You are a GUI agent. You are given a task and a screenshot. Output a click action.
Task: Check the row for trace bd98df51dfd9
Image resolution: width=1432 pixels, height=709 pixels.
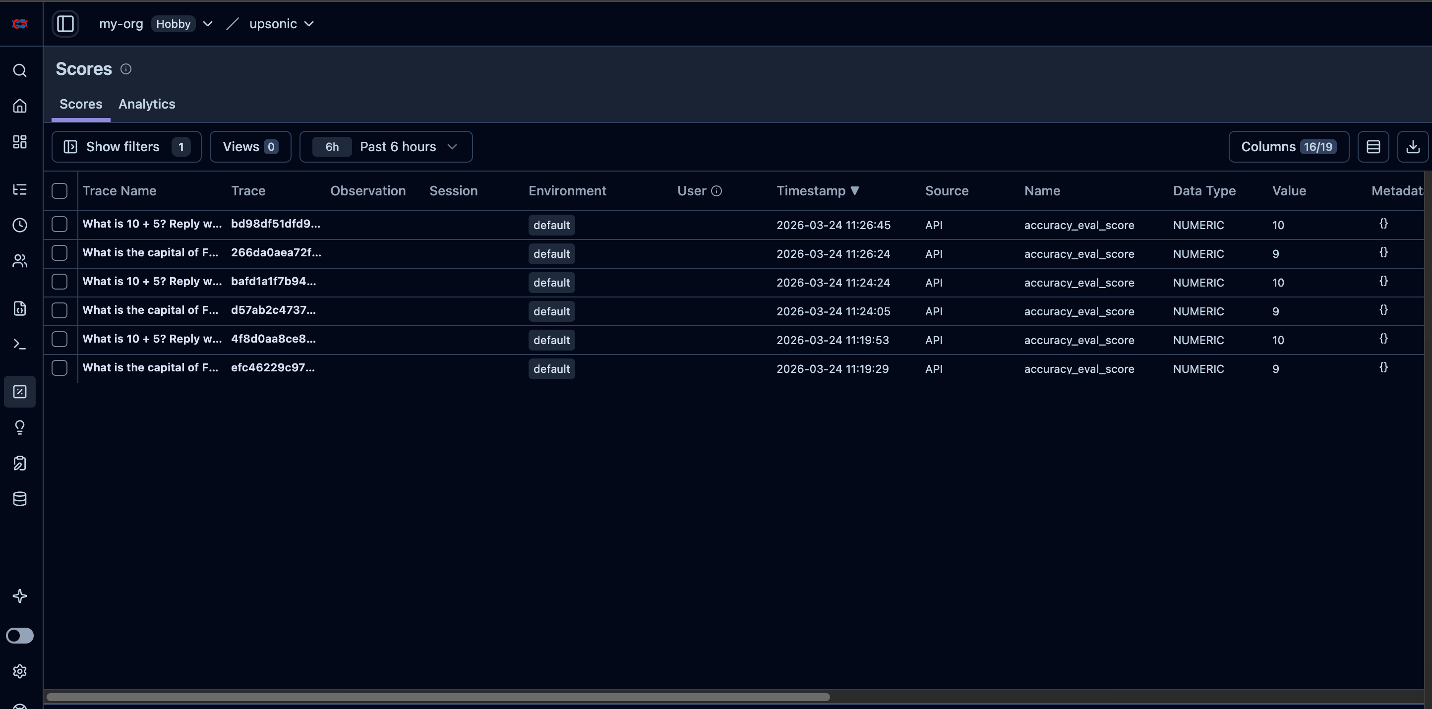[x=60, y=224]
